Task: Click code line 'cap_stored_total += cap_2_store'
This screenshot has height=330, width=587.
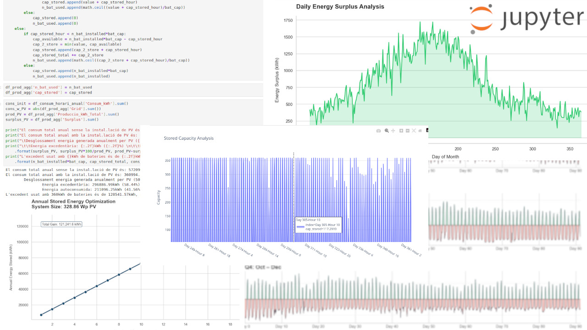Action: click(x=68, y=55)
